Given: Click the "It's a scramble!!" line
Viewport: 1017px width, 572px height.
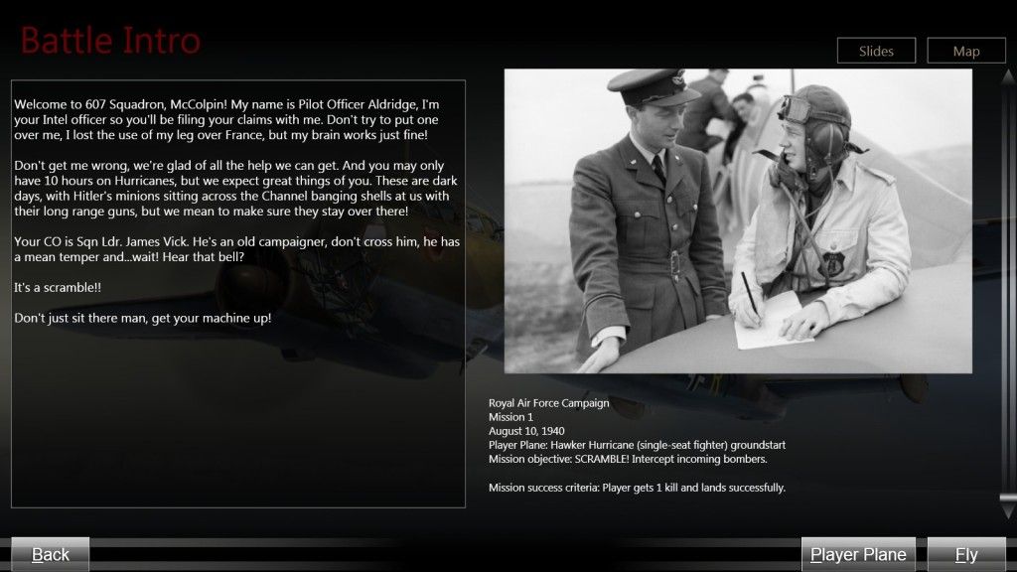Looking at the screenshot, I should [x=58, y=287].
